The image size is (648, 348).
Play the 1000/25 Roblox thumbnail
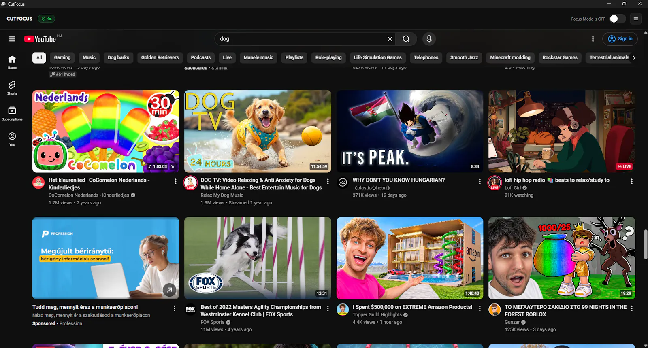562,258
